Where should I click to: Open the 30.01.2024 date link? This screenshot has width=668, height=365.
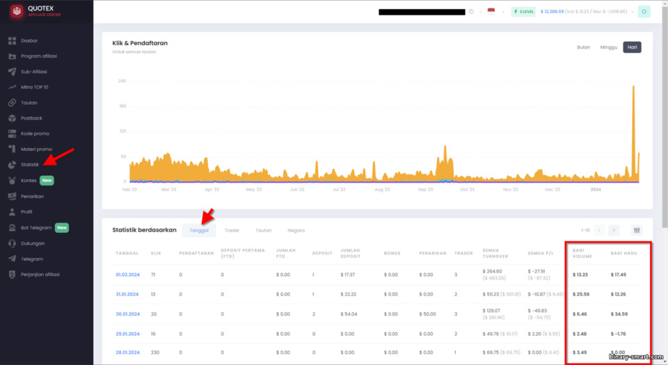[128, 314]
